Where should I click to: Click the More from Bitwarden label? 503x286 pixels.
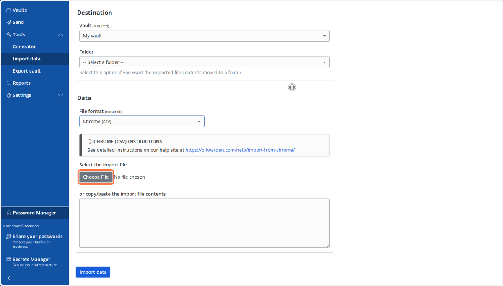(21, 226)
